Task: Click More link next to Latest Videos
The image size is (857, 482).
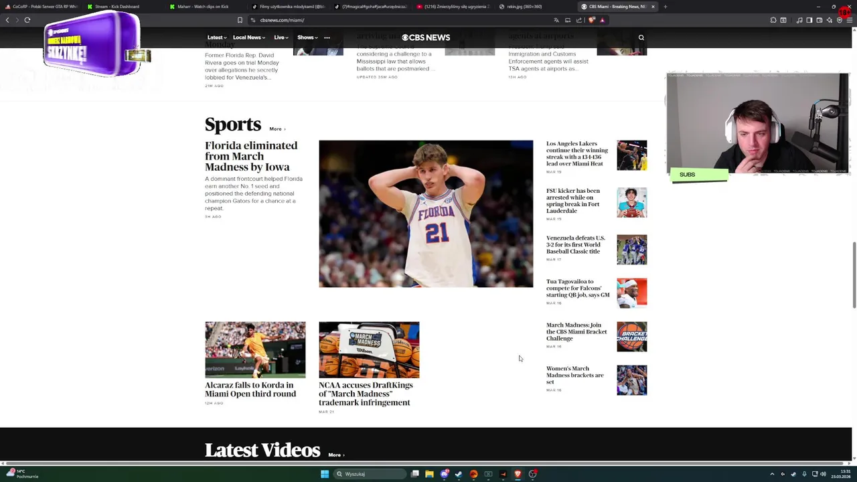Action: click(336, 455)
